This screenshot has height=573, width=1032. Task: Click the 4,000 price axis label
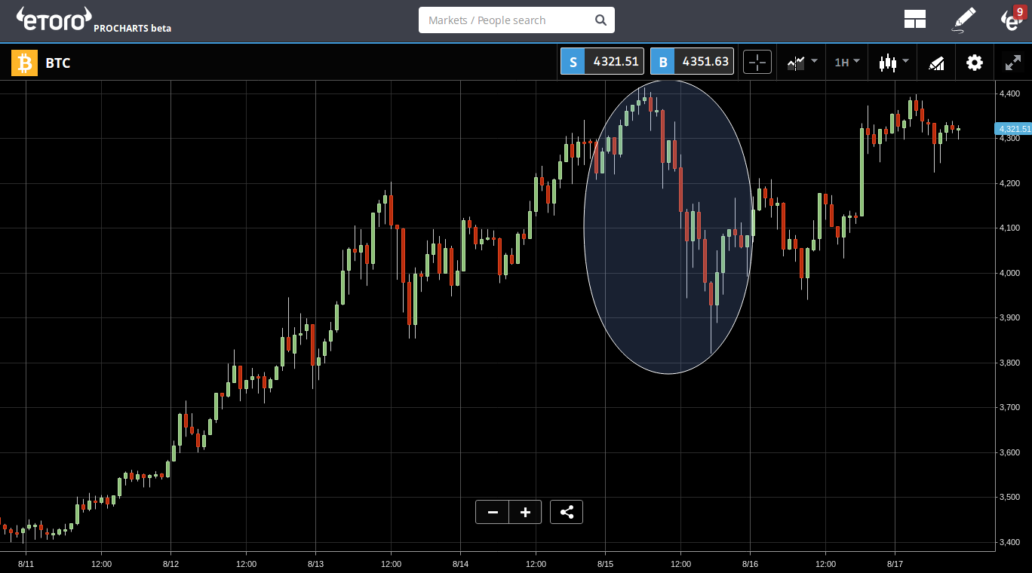point(1009,273)
